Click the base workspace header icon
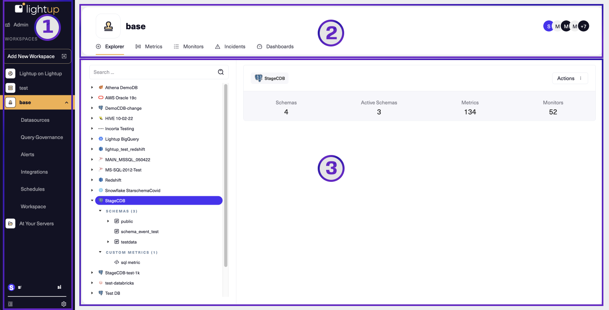 click(x=108, y=26)
